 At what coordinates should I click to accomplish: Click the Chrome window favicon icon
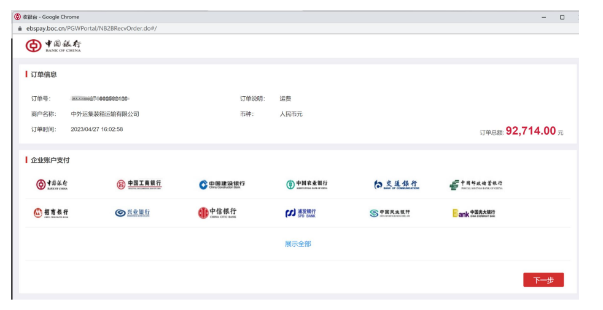pos(17,17)
